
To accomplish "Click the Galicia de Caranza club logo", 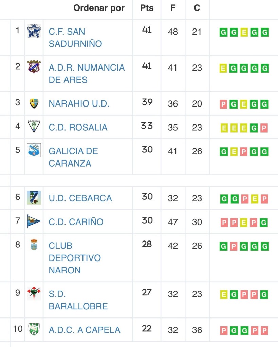I will coord(34,150).
